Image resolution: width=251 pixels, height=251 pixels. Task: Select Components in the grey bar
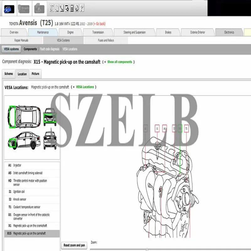tap(30, 49)
